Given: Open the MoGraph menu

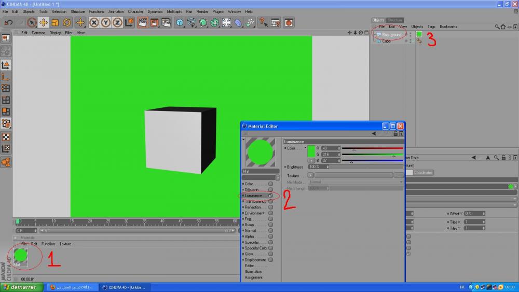Looking at the screenshot, I should pyautogui.click(x=174, y=11).
